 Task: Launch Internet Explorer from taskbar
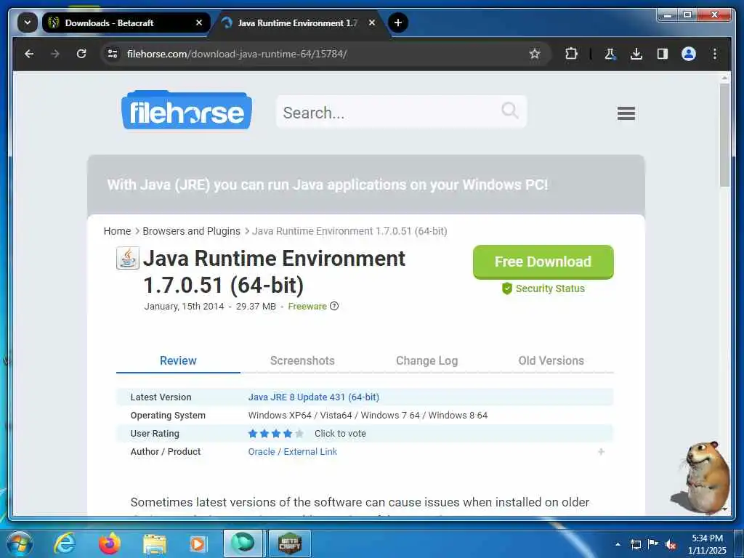click(65, 543)
